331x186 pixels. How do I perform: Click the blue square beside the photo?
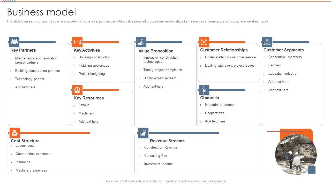312,170
